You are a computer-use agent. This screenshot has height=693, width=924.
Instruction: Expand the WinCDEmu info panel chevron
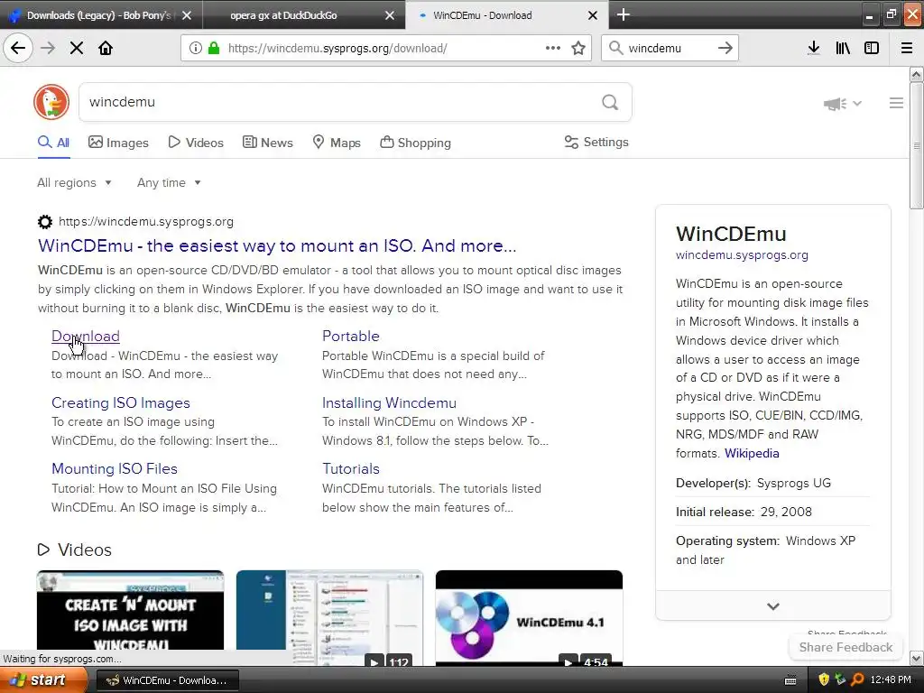click(x=773, y=605)
